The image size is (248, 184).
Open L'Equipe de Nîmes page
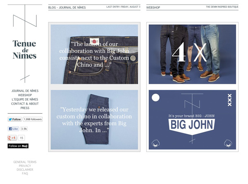tap(25, 100)
